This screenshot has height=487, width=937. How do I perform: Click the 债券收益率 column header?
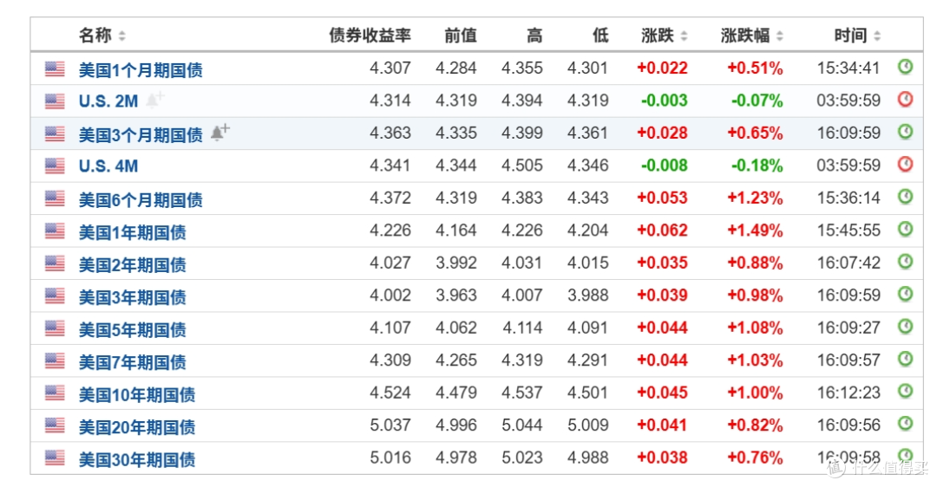(370, 36)
